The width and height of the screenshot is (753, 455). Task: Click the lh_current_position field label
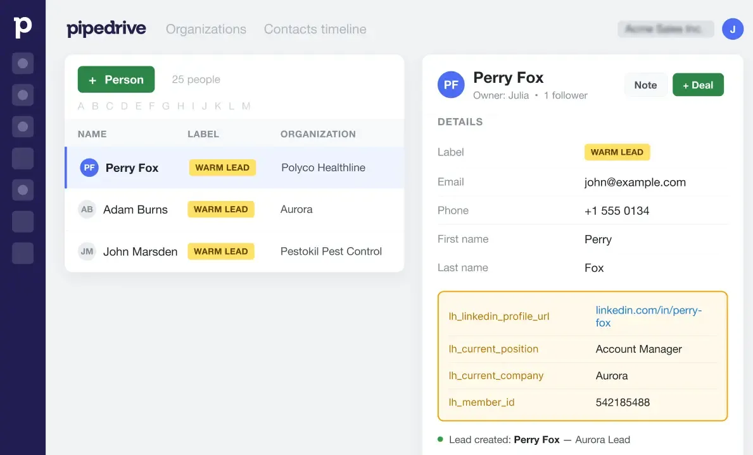coord(493,349)
